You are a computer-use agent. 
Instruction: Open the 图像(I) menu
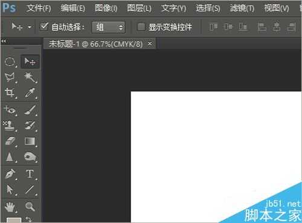(x=106, y=8)
